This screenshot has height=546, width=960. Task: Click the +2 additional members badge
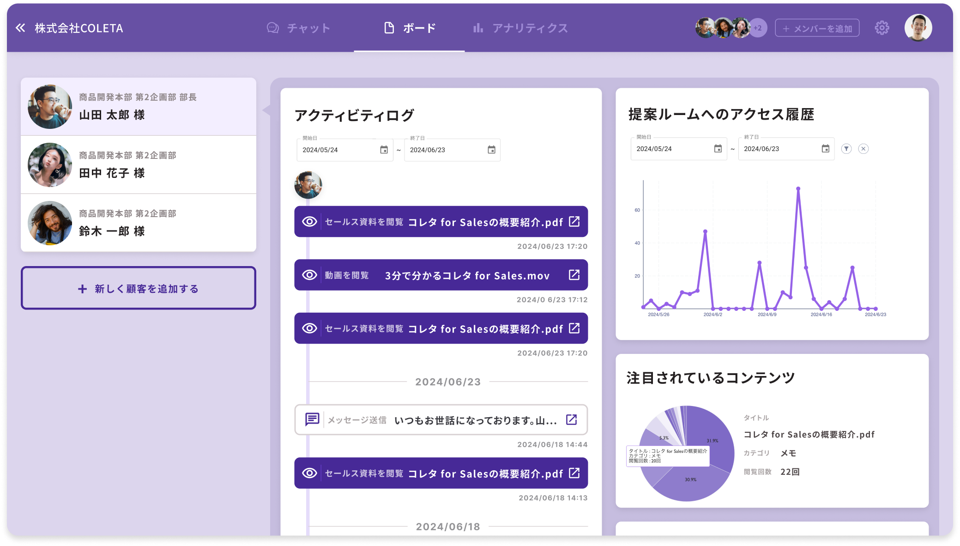click(758, 28)
